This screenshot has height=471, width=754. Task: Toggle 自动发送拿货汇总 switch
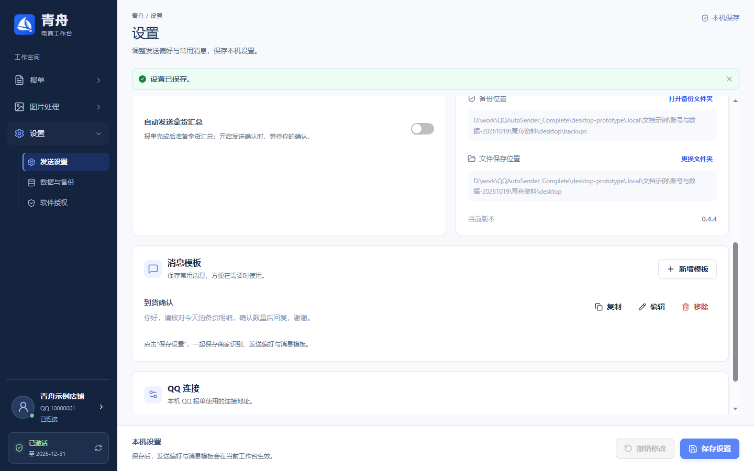click(423, 129)
